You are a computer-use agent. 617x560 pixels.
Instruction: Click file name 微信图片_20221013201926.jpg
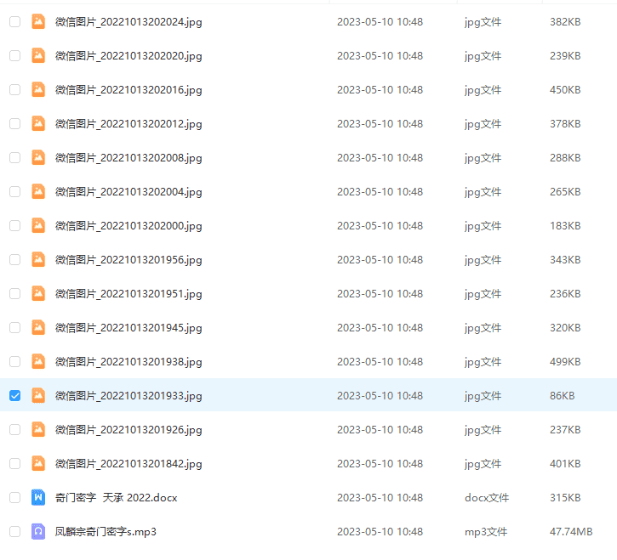pyautogui.click(x=129, y=430)
